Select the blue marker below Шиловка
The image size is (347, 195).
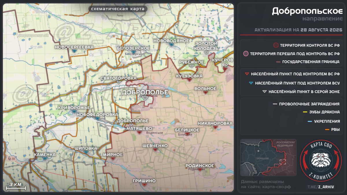[86, 152]
